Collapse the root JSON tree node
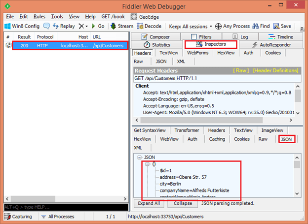 coord(140,158)
